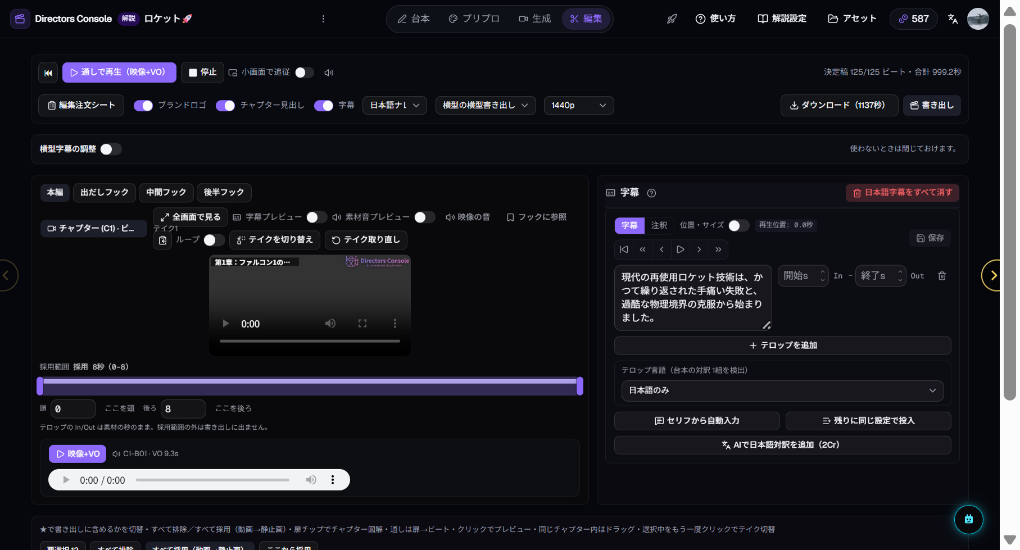Click the clipboard paste icon beside ループ
The height and width of the screenshot is (550, 1020).
coord(162,240)
